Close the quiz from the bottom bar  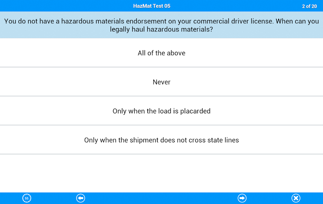tap(296, 198)
